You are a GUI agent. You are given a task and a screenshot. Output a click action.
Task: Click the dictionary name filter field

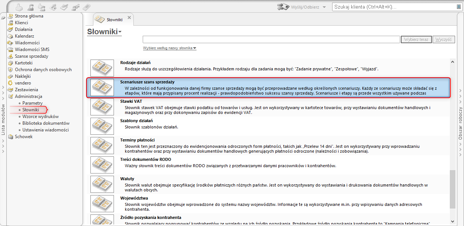point(271,39)
